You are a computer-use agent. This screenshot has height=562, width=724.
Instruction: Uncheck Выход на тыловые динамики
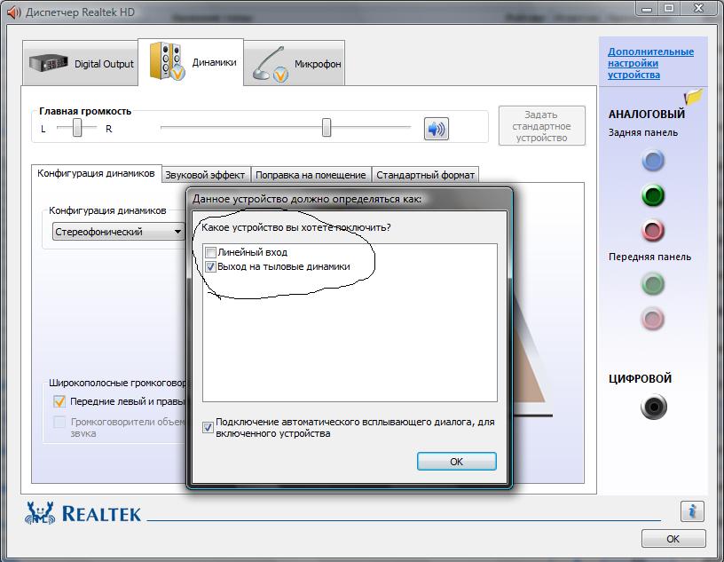pyautogui.click(x=210, y=266)
